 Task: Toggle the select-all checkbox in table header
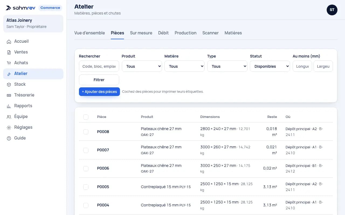[x=86, y=117]
